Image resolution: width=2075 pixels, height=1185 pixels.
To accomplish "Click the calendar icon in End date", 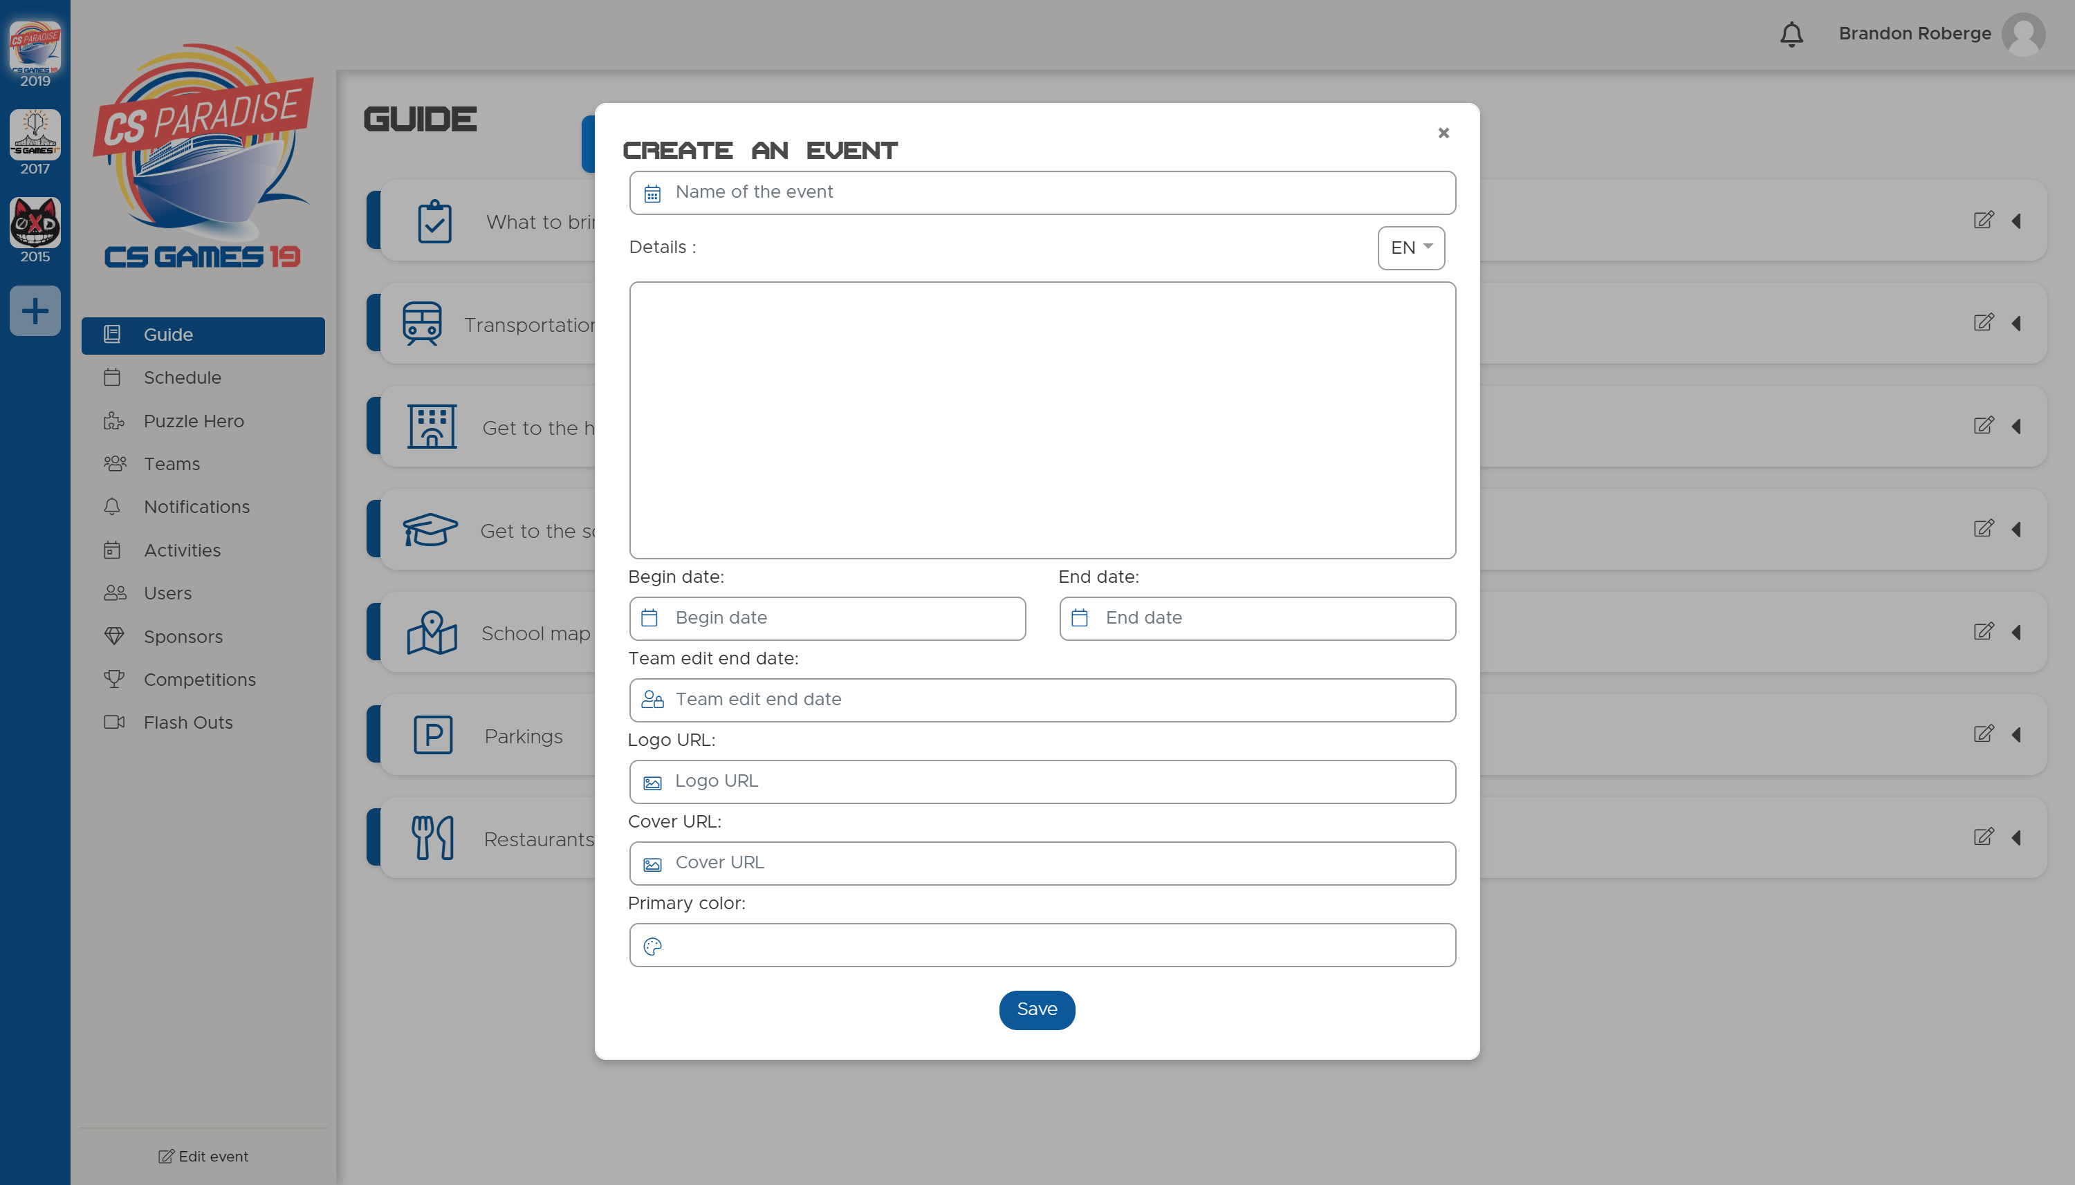I will (1080, 619).
